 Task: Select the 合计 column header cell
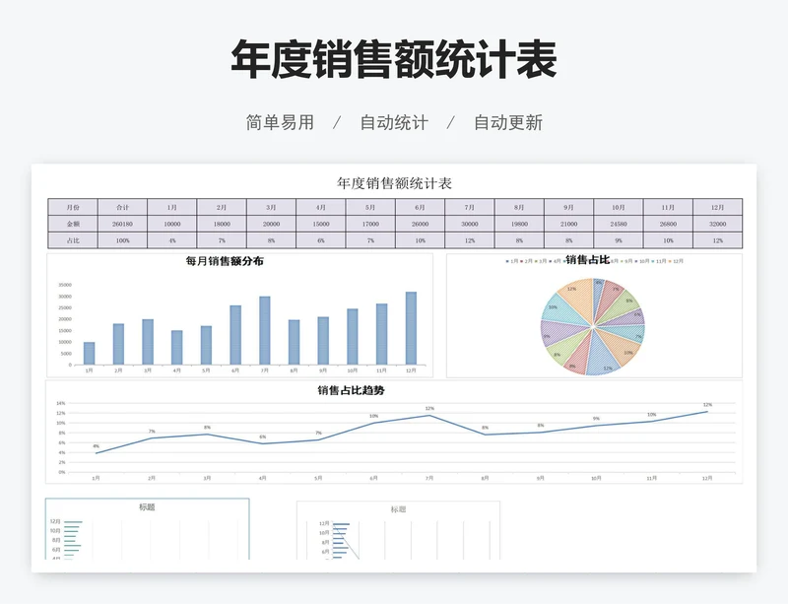click(x=122, y=208)
